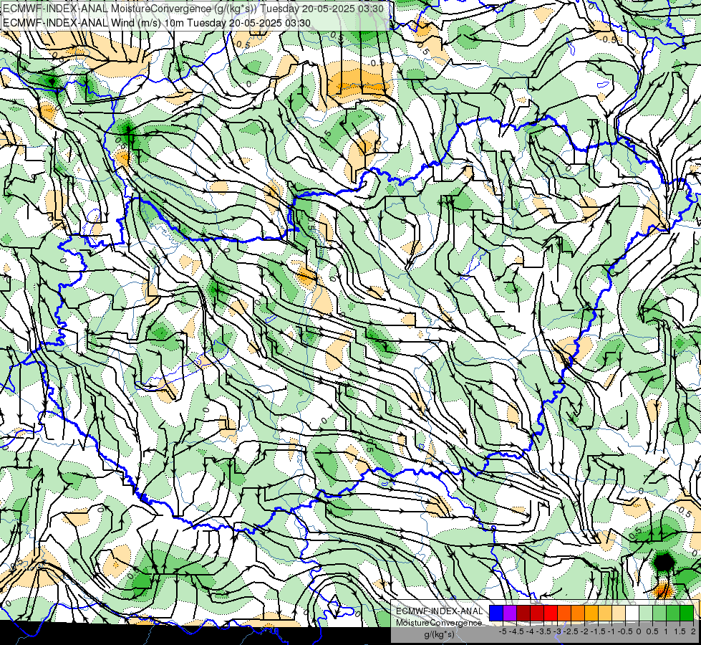Click the legend swatch between 1 and 1.5
Screen dimensions: 701x645
click(673, 613)
